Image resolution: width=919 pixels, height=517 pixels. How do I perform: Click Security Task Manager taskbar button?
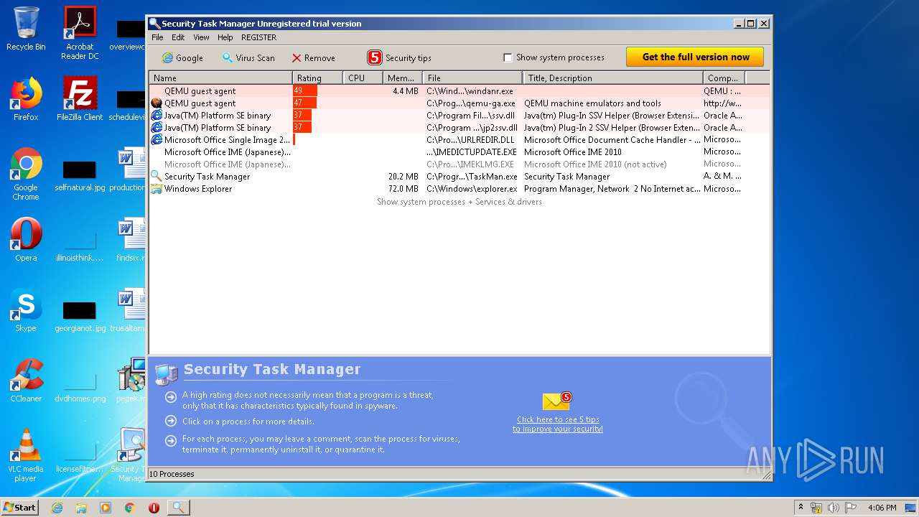pos(178,508)
